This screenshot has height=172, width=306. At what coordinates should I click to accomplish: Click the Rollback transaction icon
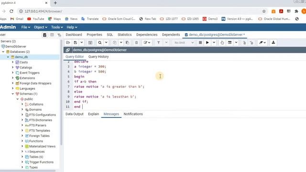pos(251,43)
